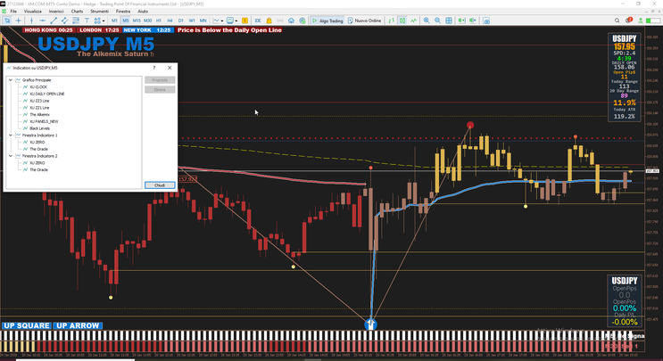Switch chart to M1 timeframe
This screenshot has width=663, height=361.
[114, 21]
